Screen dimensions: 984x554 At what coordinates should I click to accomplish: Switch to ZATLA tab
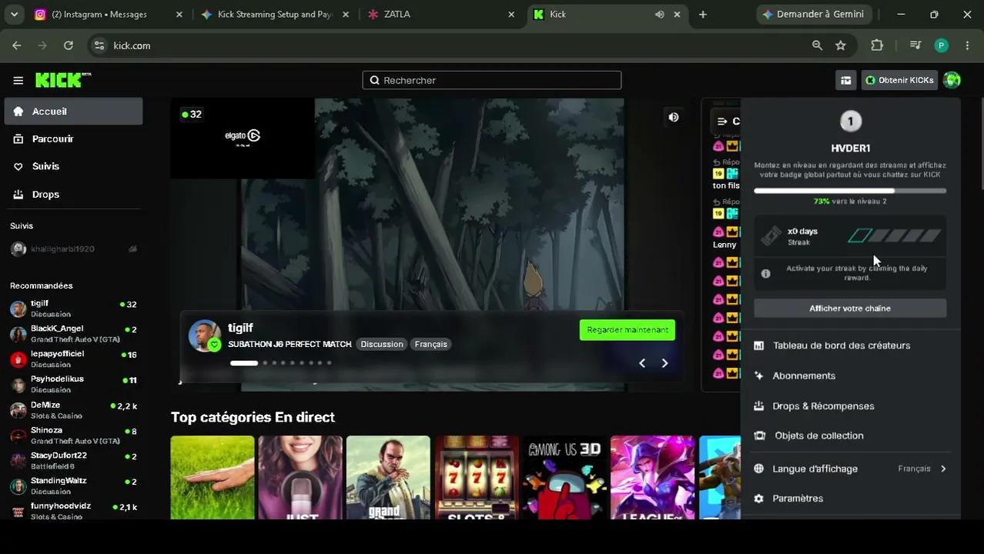[441, 14]
